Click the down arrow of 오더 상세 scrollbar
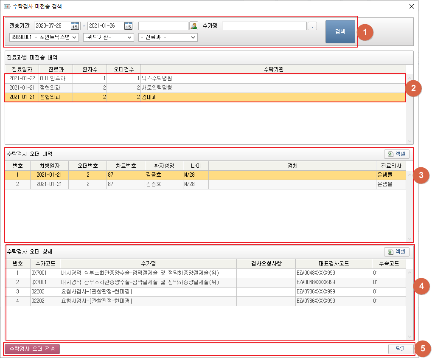 click(x=410, y=336)
